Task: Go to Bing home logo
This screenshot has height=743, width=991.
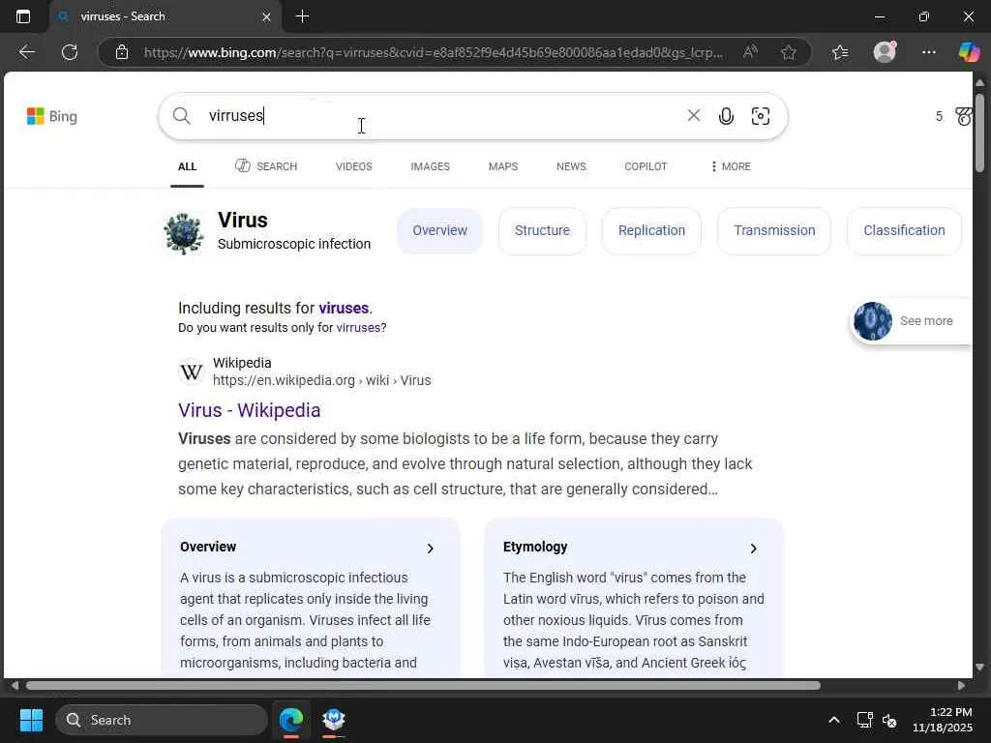Action: 52,116
